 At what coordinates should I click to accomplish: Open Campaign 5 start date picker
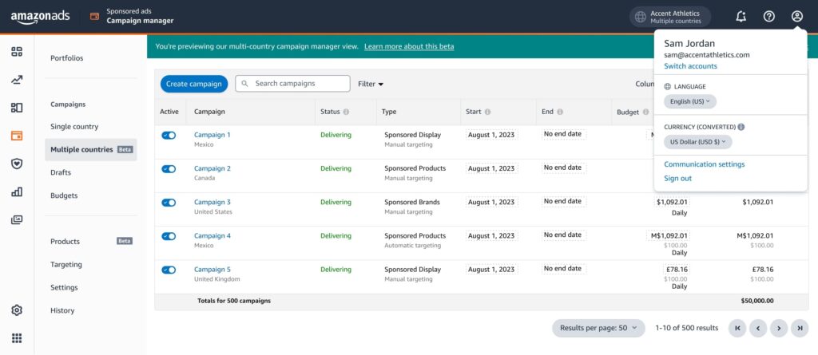491,270
